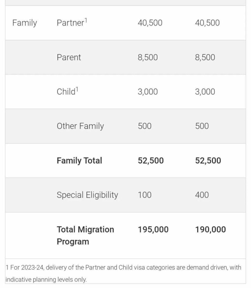Select the 8,500 figure immediately beside Parent
Screen dimensions: 251x288
pos(148,57)
